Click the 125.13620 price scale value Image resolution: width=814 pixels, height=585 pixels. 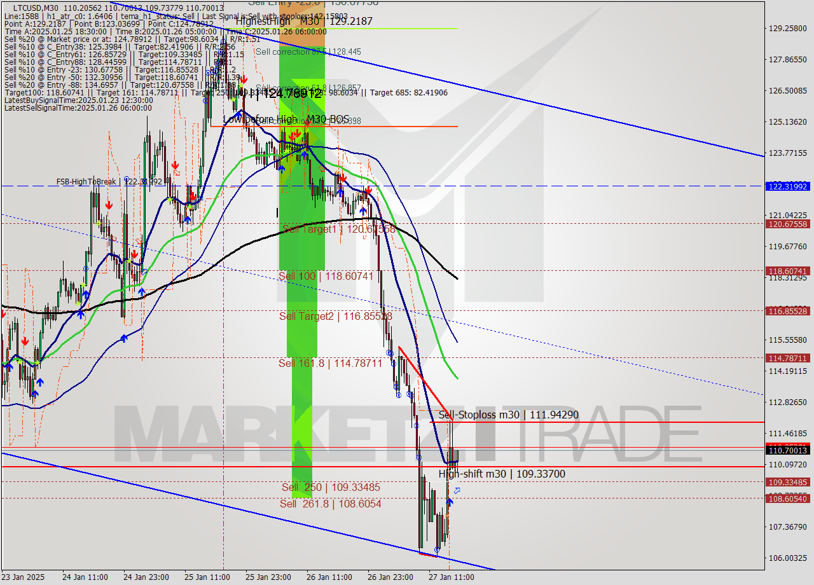pos(787,122)
